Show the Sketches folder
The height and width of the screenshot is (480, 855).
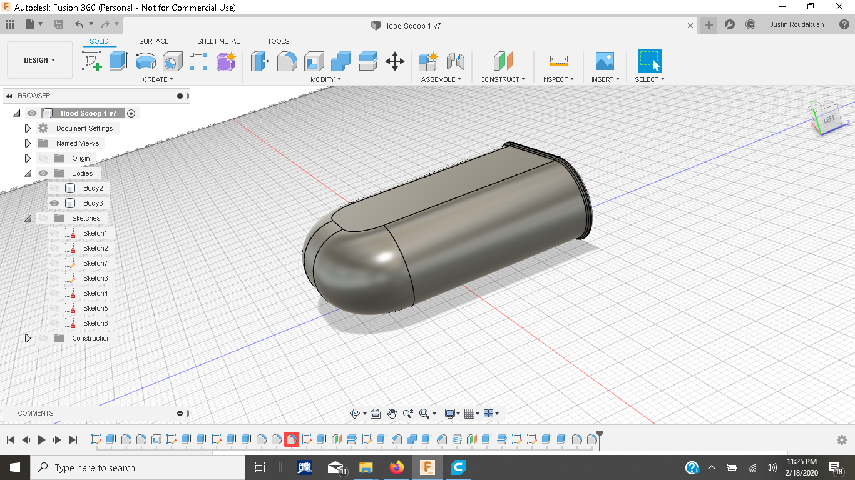(43, 218)
